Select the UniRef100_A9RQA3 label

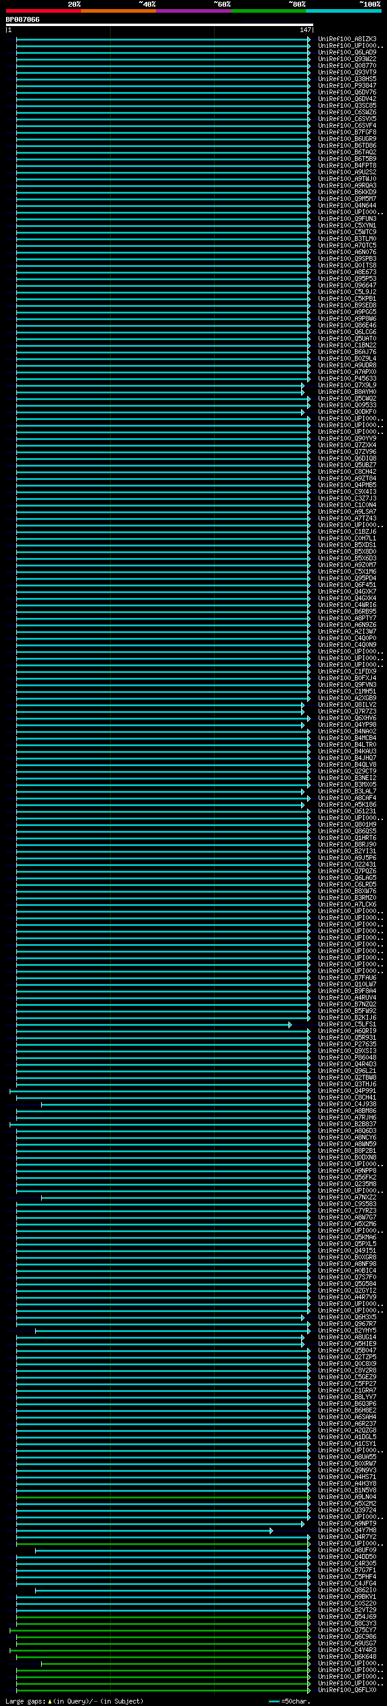coord(347,185)
